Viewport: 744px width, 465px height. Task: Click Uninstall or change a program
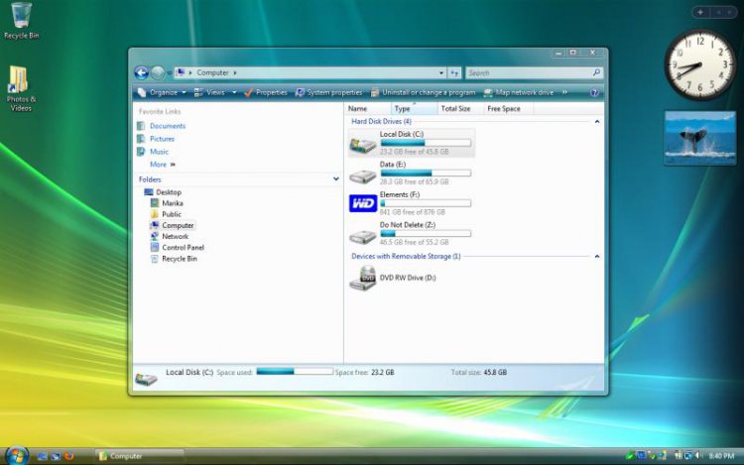point(423,92)
